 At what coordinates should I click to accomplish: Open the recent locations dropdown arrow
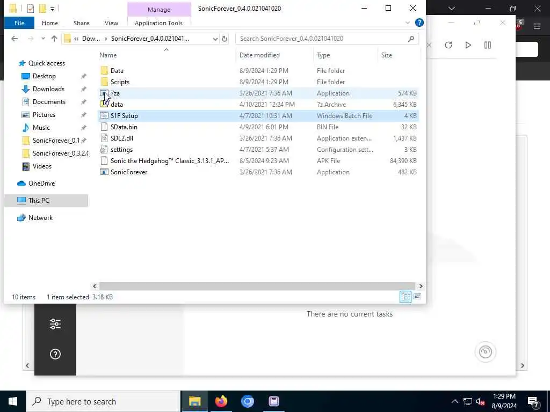click(43, 39)
